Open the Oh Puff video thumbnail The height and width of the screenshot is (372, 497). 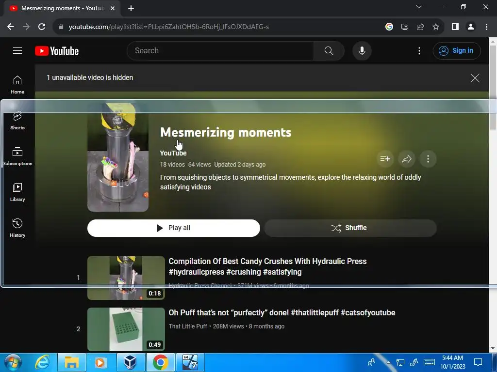[126, 329]
